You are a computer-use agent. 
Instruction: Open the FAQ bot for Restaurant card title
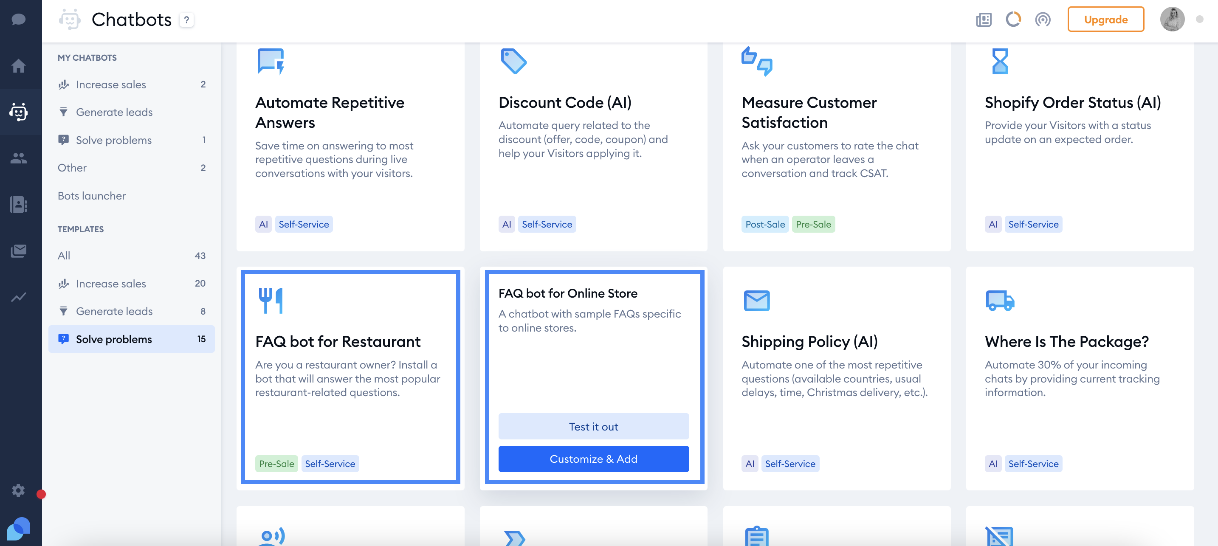coord(338,341)
